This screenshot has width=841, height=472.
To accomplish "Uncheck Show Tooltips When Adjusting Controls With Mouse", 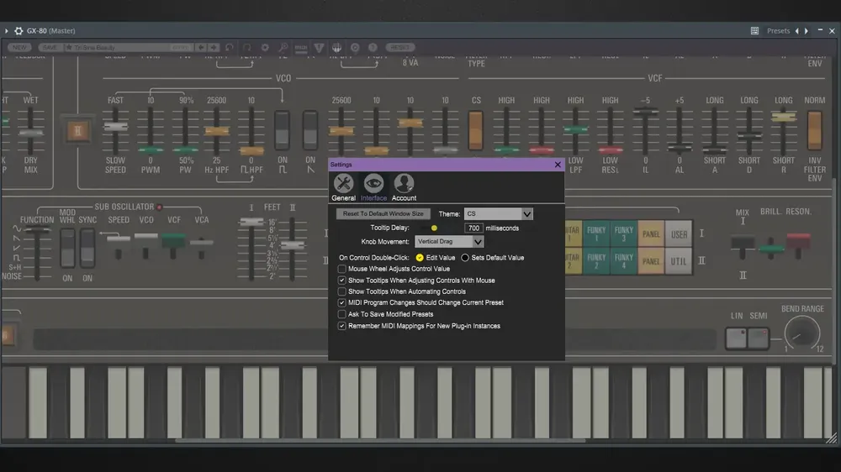I will pos(341,281).
